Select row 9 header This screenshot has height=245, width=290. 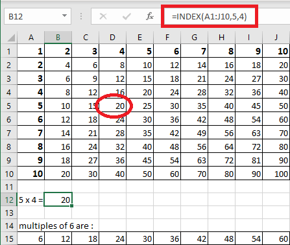(9, 160)
